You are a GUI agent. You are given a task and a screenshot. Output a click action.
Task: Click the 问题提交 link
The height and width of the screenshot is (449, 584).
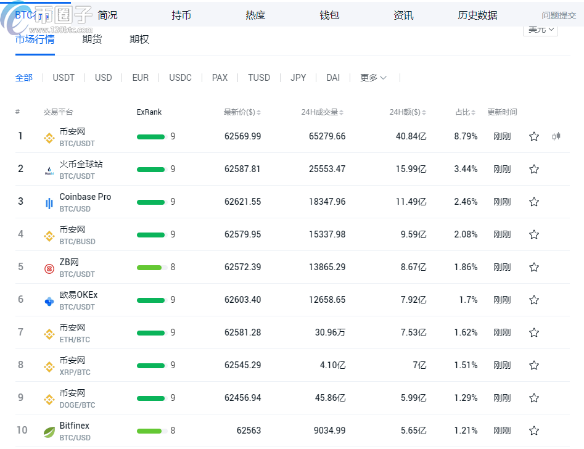(559, 15)
